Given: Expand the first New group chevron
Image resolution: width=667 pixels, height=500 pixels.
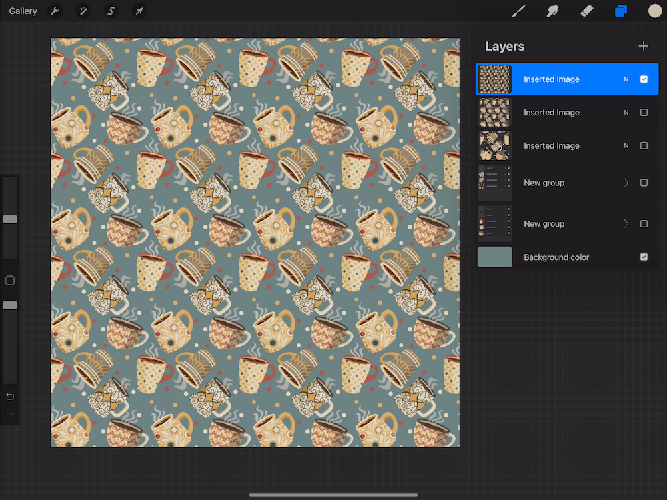Looking at the screenshot, I should coord(626,183).
